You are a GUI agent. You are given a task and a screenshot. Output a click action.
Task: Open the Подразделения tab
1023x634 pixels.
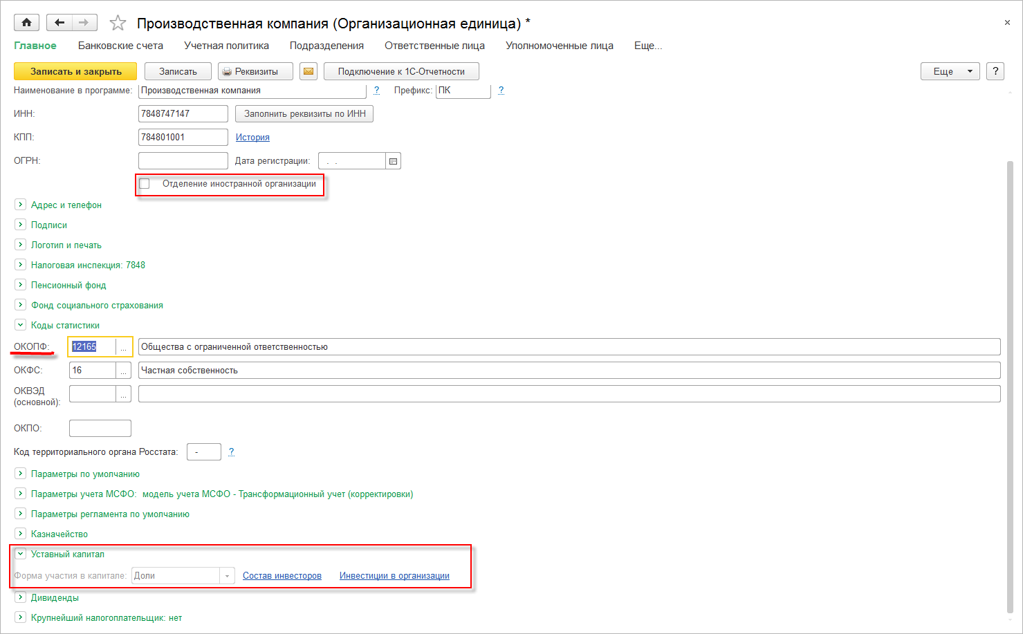(326, 46)
